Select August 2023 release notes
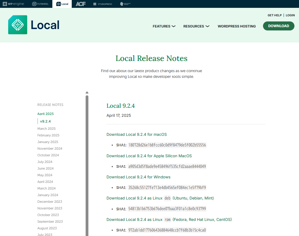This screenshot has width=299, height=236. pos(47,228)
